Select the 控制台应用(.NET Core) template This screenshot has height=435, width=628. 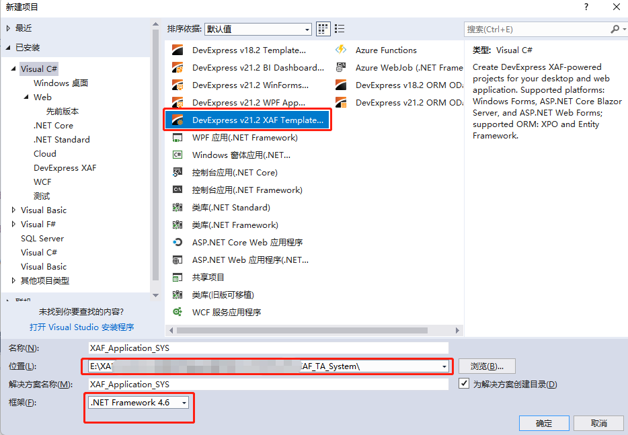tap(233, 172)
